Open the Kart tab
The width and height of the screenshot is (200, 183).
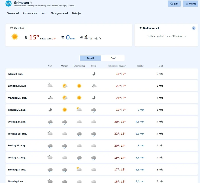[x=44, y=13]
